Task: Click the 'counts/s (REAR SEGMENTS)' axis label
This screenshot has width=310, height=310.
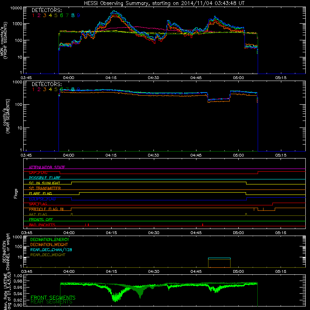Action: (x=6, y=116)
